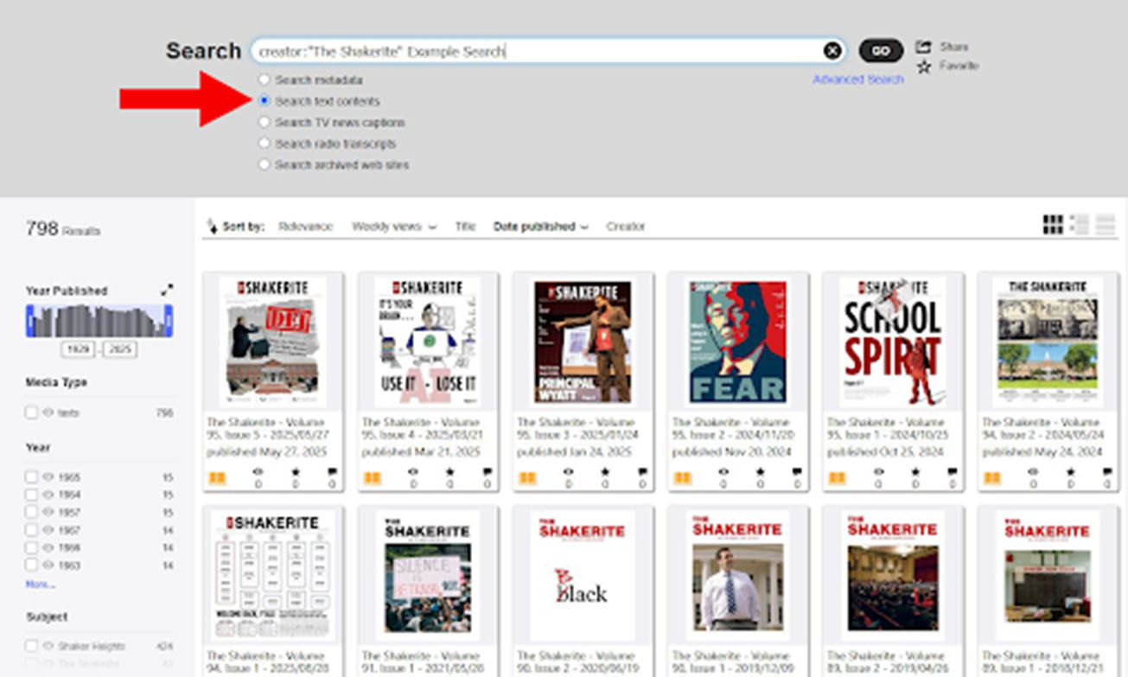
Task: Click the 798 Results count text
Action: pyautogui.click(x=63, y=229)
